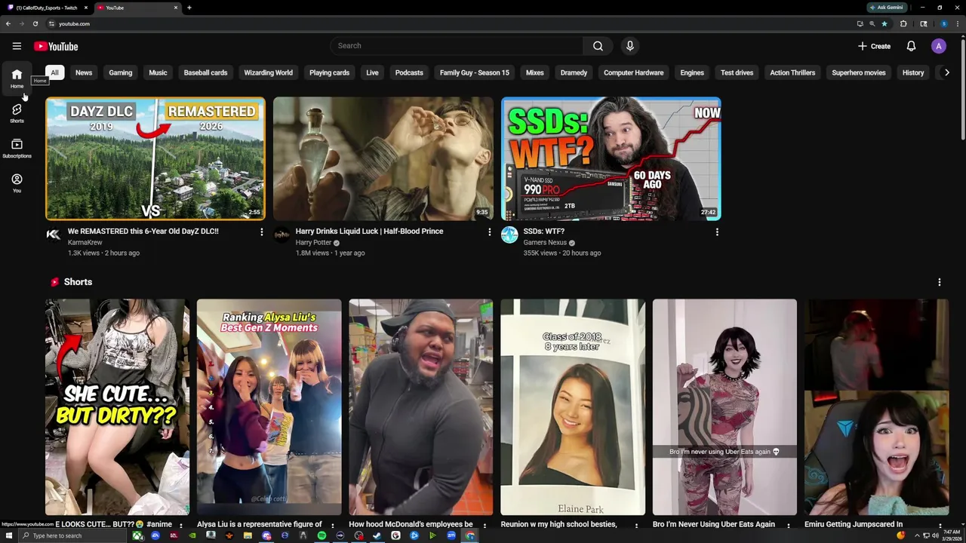Open Steam from the taskbar
Screen dimensions: 966x543
(377, 536)
